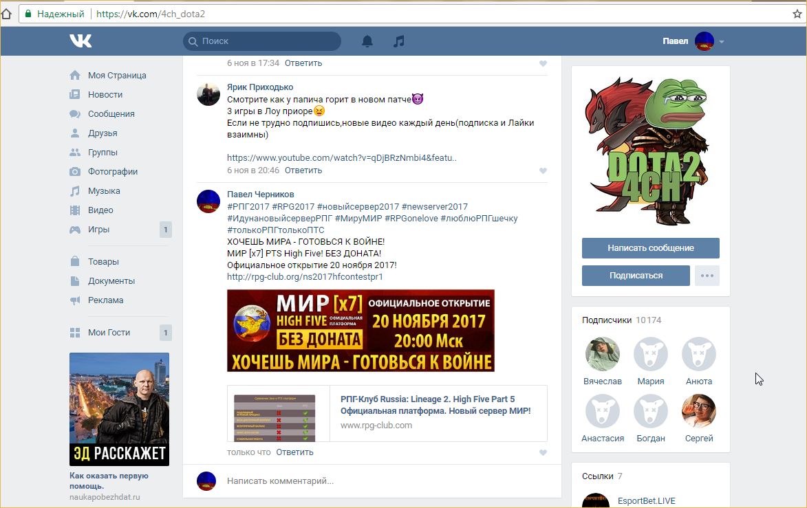Viewport: 807px width, 508px height.
Task: Open the youtube.com watch link in comment
Action: pos(342,158)
